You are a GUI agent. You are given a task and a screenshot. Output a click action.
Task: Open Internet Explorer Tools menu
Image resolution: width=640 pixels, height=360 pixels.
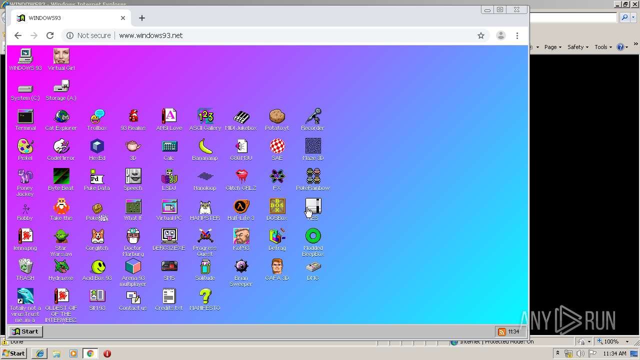pos(603,47)
